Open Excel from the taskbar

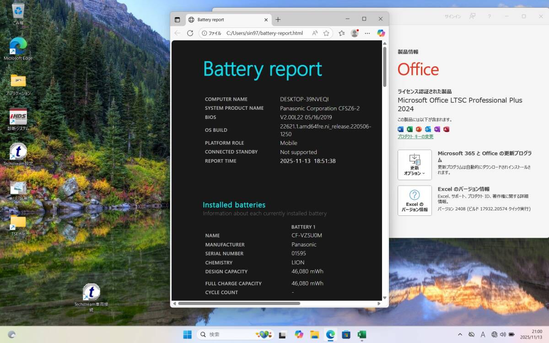coord(361,334)
